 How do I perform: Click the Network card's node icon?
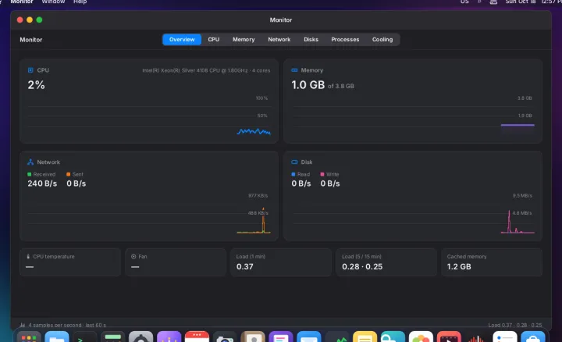(x=30, y=162)
